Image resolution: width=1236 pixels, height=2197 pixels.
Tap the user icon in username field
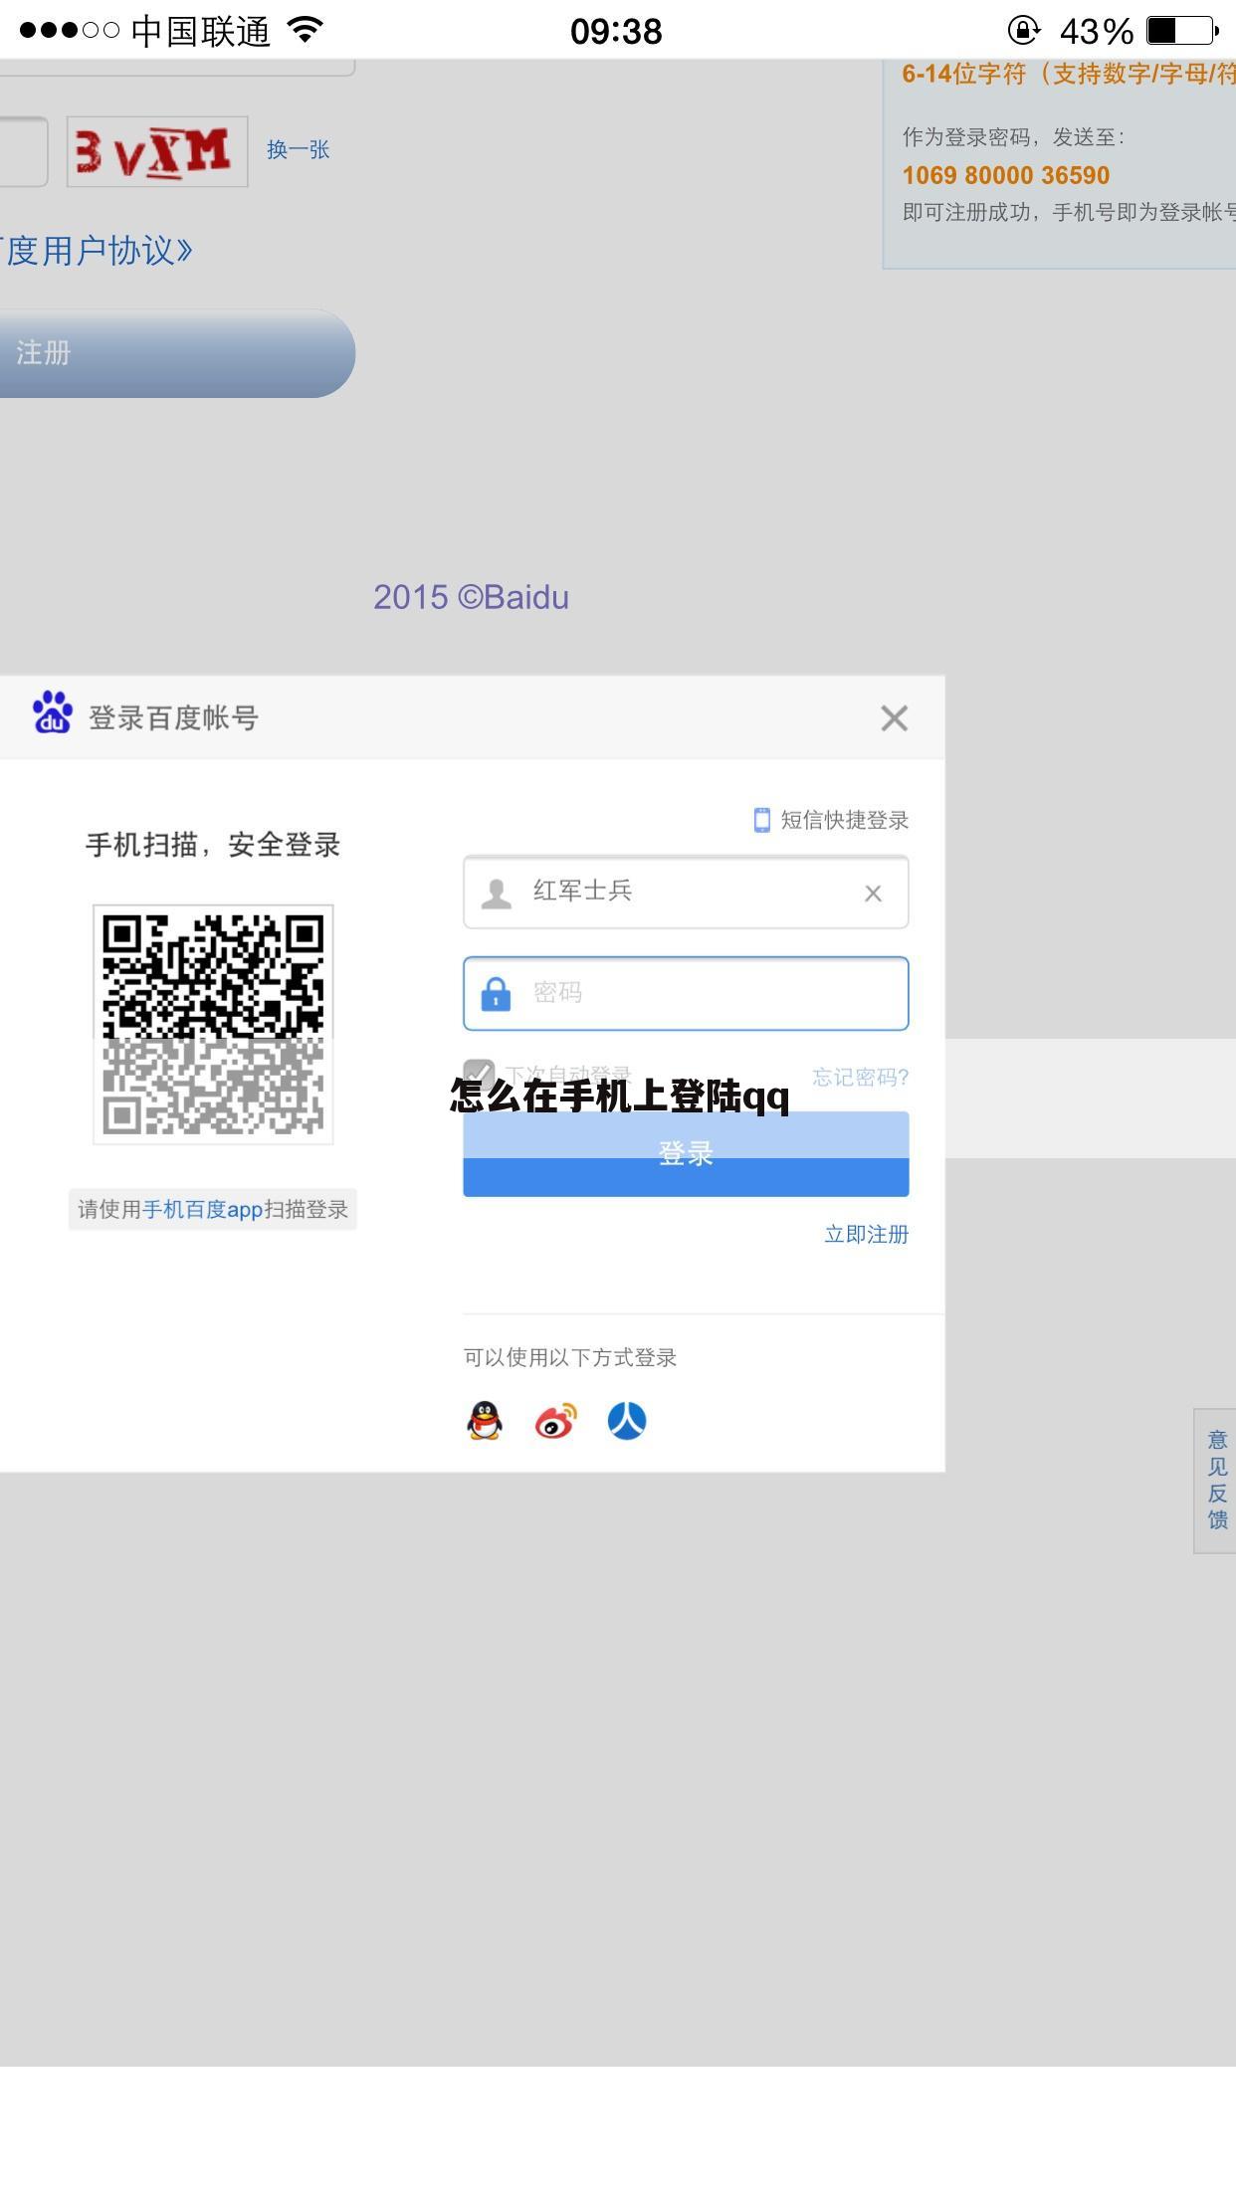coord(496,893)
